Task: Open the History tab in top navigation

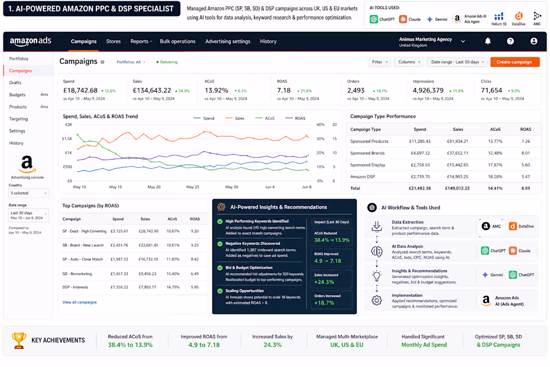Action: [x=268, y=42]
